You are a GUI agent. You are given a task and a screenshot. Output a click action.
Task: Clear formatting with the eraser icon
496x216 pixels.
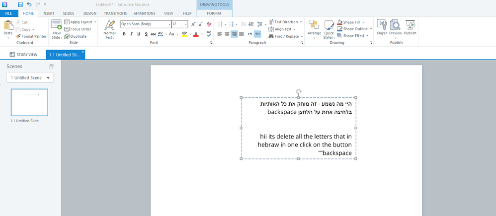tap(209, 24)
